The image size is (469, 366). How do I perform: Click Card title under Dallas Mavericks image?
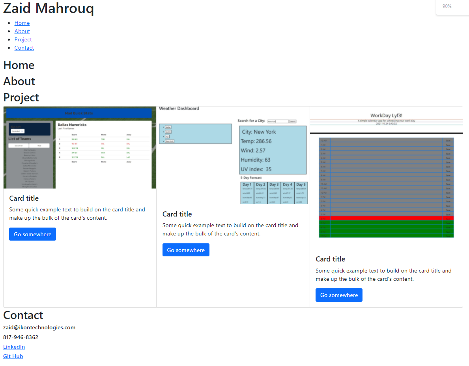click(x=24, y=198)
